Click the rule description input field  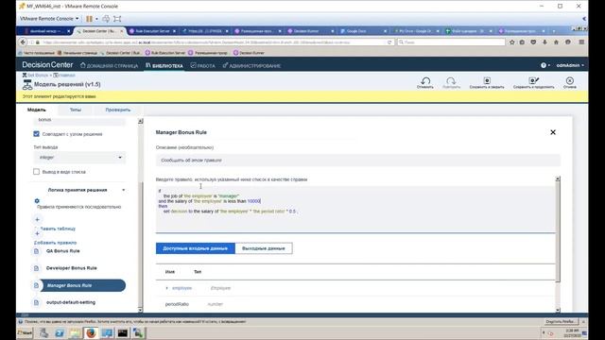[x=357, y=160]
